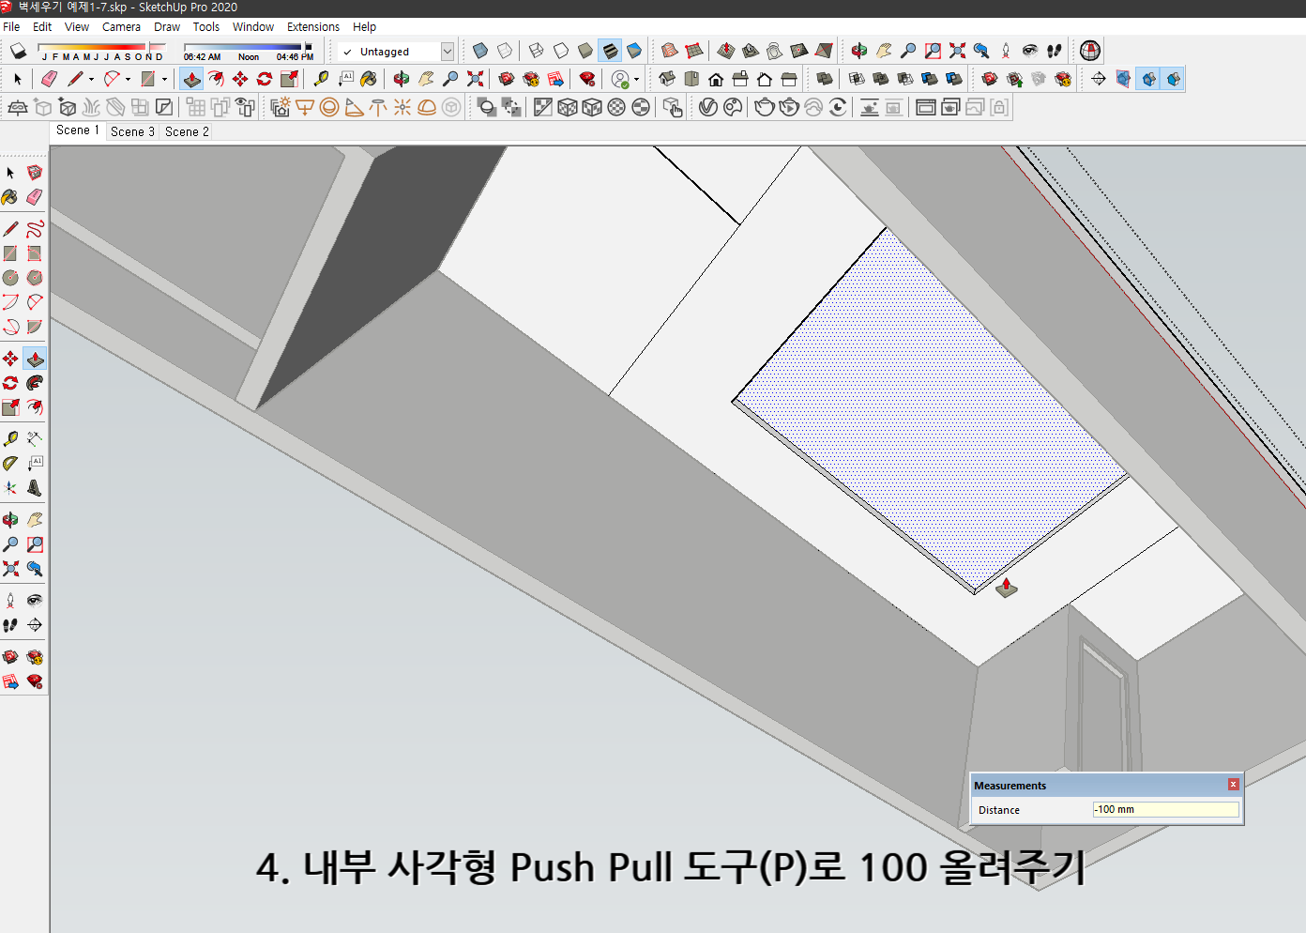The image size is (1306, 933).
Task: Expand the Shape tool dropdown arrow
Action: [165, 79]
